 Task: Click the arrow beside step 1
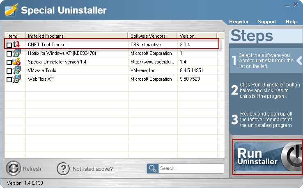pyautogui.click(x=300, y=61)
